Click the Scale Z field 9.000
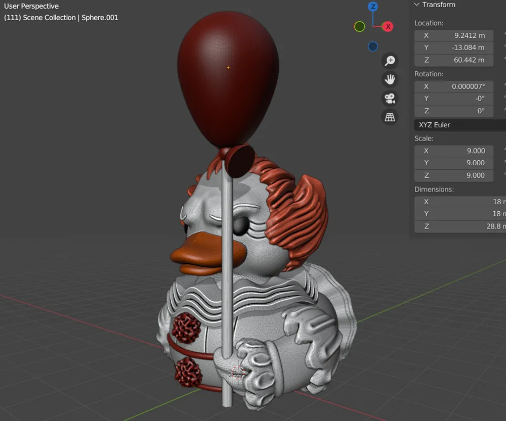 454,175
